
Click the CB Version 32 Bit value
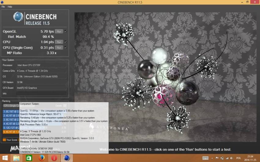[x=20, y=82]
